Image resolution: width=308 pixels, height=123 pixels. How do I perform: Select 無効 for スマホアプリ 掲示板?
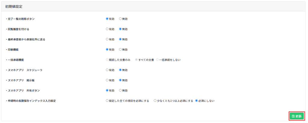click(x=120, y=80)
